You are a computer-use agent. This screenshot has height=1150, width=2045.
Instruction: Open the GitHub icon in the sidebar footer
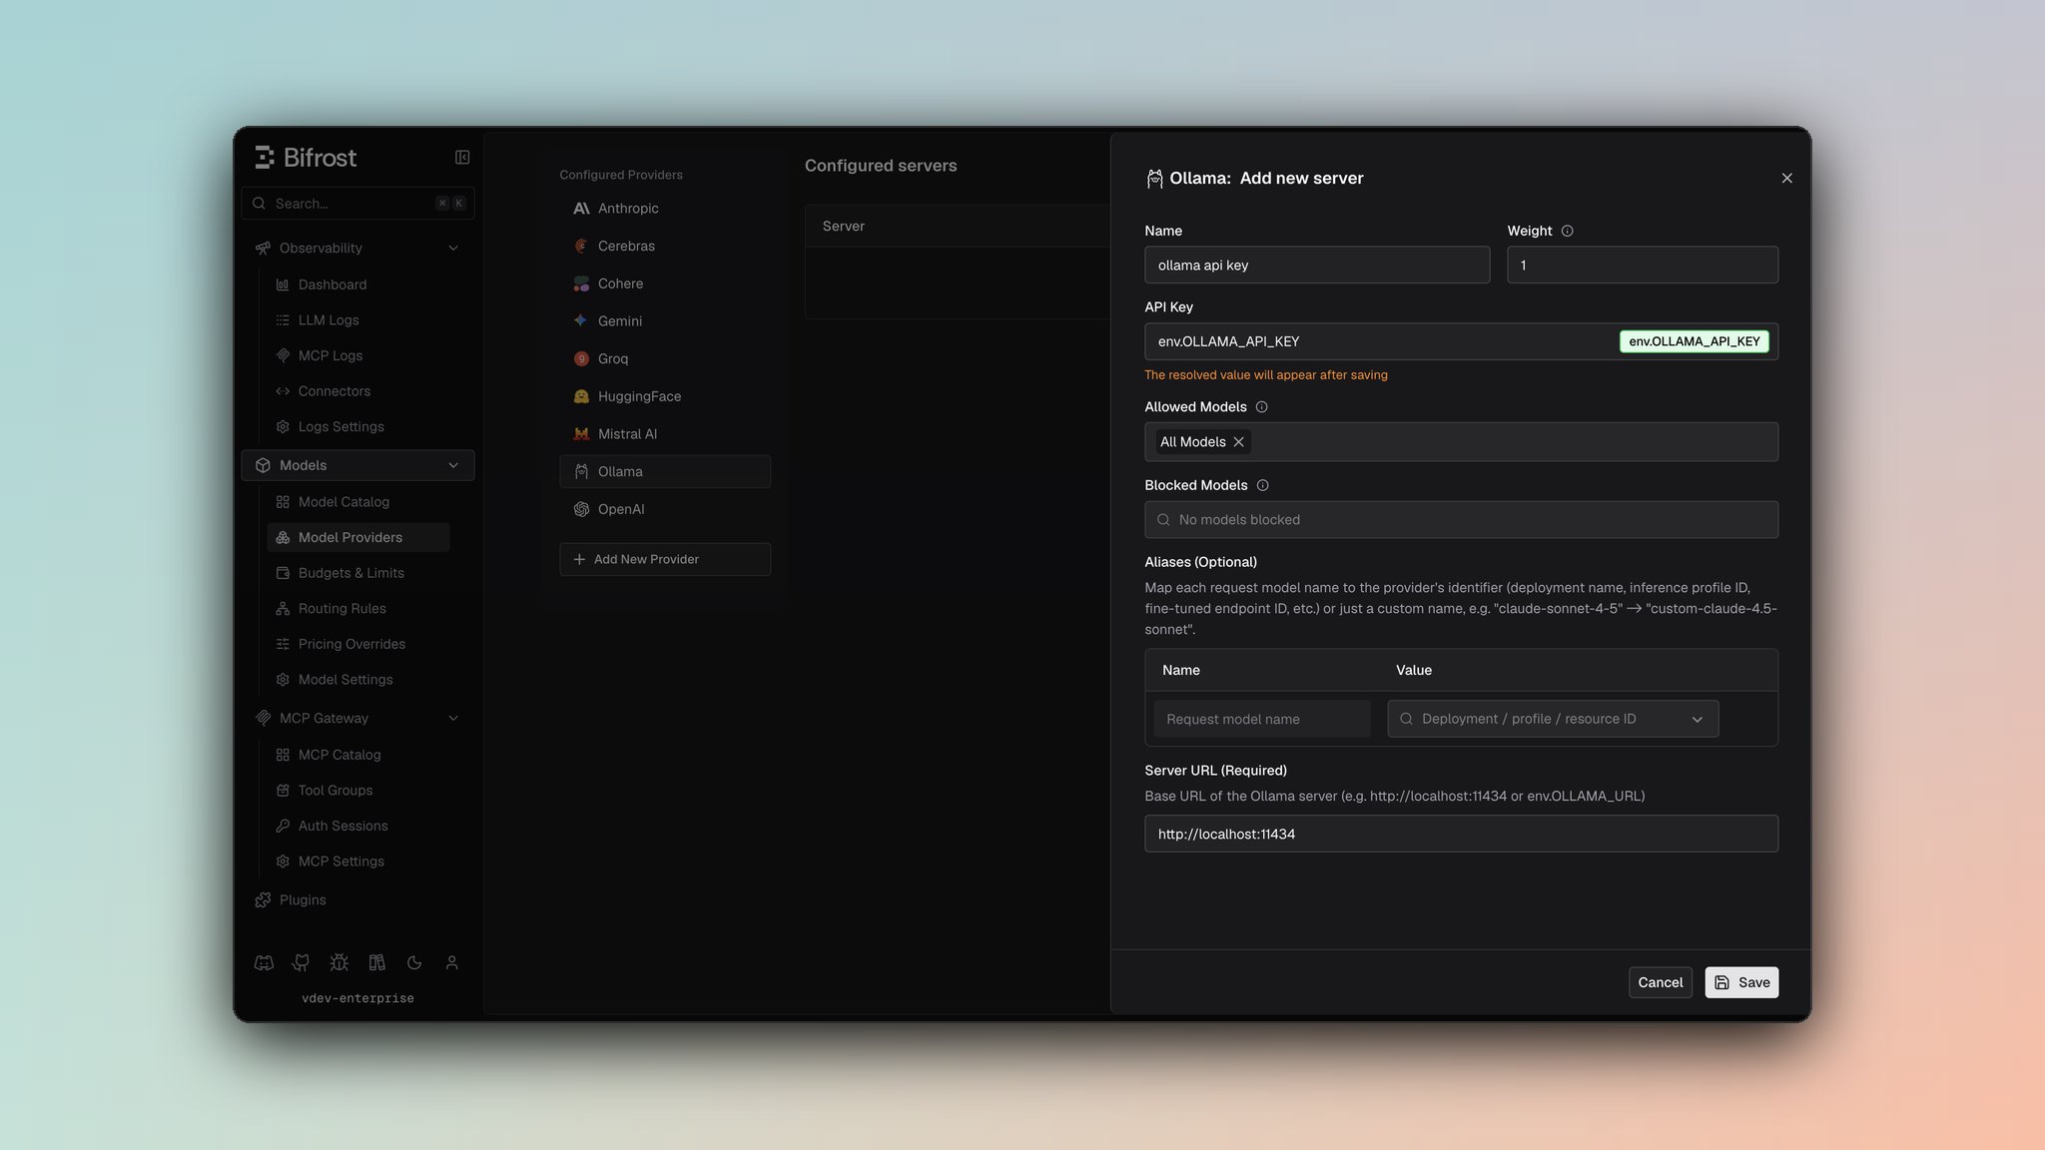pyautogui.click(x=301, y=962)
